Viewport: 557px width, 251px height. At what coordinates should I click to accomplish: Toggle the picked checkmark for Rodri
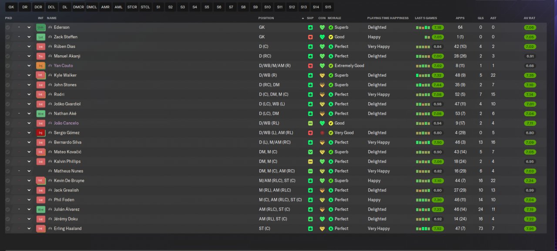7,94
